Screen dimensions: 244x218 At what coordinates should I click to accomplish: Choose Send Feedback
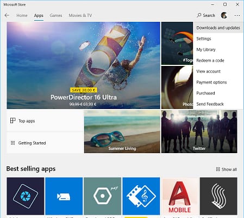pyautogui.click(x=218, y=104)
